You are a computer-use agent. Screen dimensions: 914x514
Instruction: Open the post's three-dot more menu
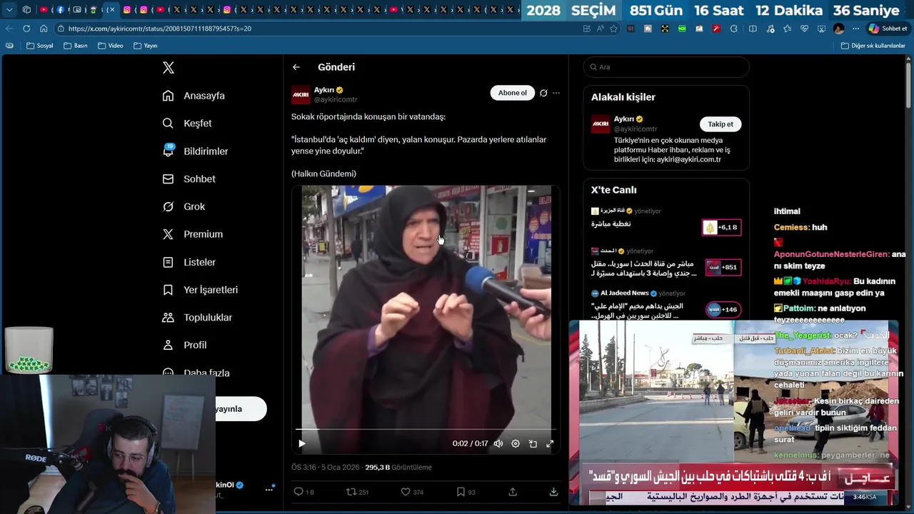pos(556,93)
